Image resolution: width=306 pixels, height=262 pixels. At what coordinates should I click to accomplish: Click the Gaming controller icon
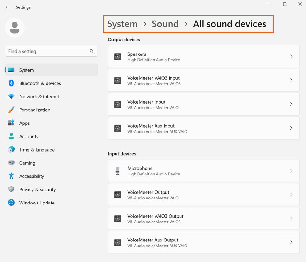tap(11, 163)
